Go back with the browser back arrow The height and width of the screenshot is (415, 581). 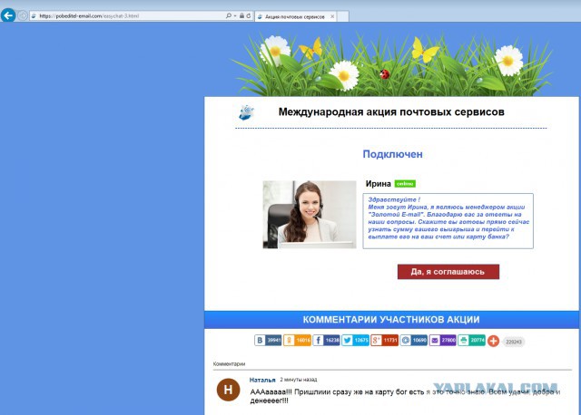pos(8,16)
